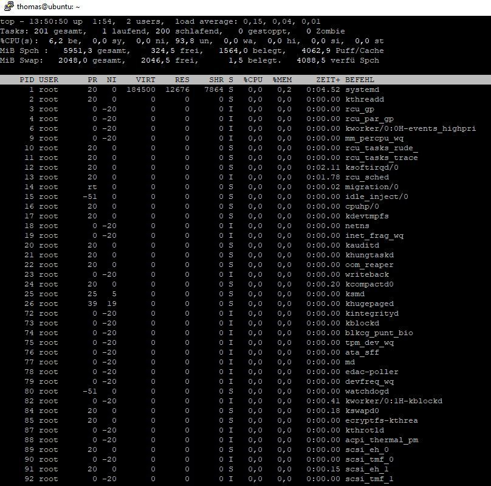
Task: Click the 184500 VIRT value for systemd
Action: pyautogui.click(x=140, y=89)
